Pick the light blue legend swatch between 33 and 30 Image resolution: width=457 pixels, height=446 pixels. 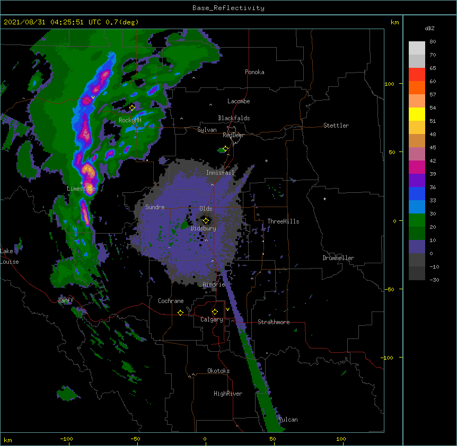click(x=417, y=207)
